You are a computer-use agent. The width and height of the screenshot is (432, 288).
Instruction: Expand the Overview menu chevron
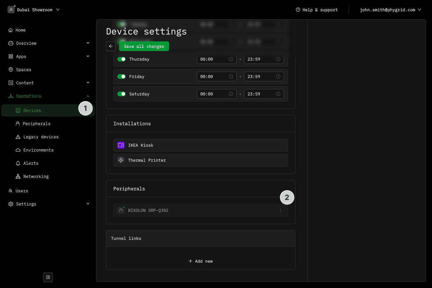click(88, 43)
